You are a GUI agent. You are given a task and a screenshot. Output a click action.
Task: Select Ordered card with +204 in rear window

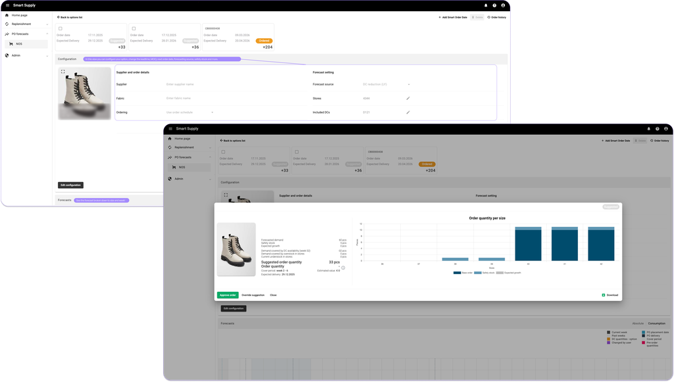238,37
